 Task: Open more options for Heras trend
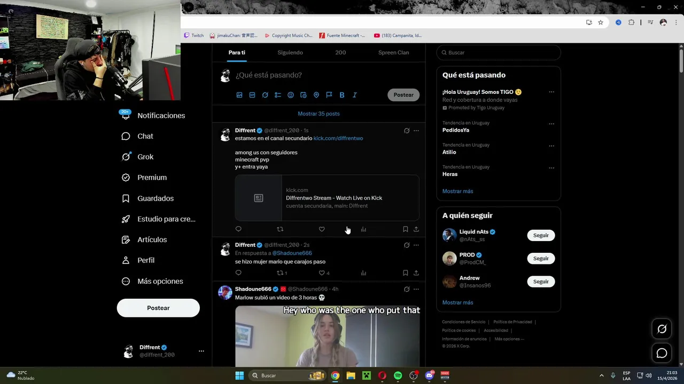click(x=551, y=168)
